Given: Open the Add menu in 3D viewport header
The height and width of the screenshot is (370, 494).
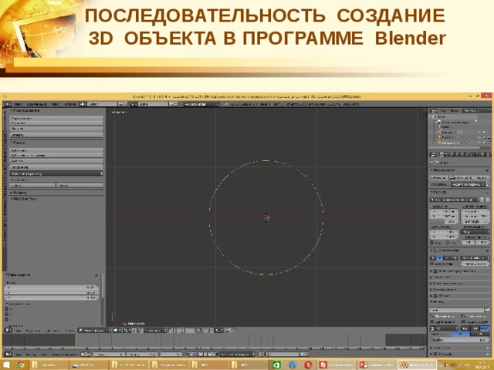Looking at the screenshot, I should pos(52,331).
